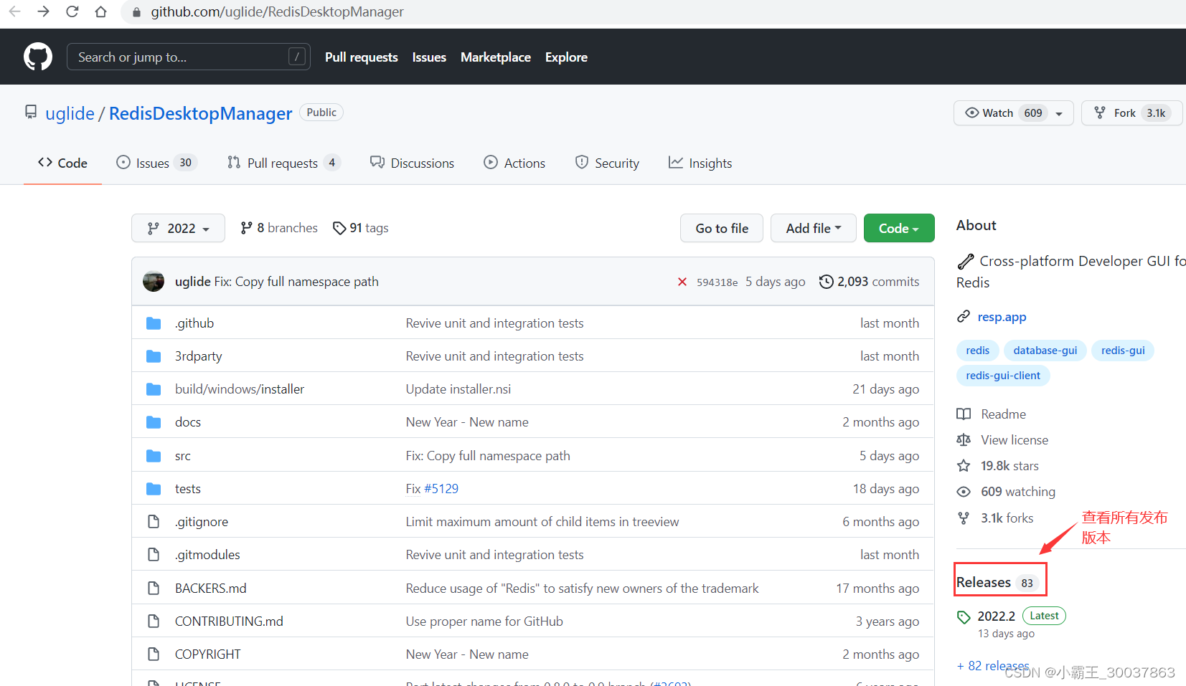Open the Pull requests 4 repository tab
The image size is (1186, 686).
(283, 163)
